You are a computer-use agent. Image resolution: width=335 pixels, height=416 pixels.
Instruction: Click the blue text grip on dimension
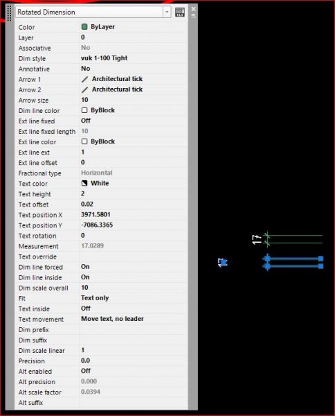[x=224, y=262]
